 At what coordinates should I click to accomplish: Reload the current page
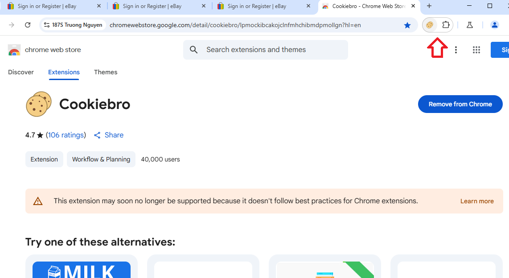(28, 25)
